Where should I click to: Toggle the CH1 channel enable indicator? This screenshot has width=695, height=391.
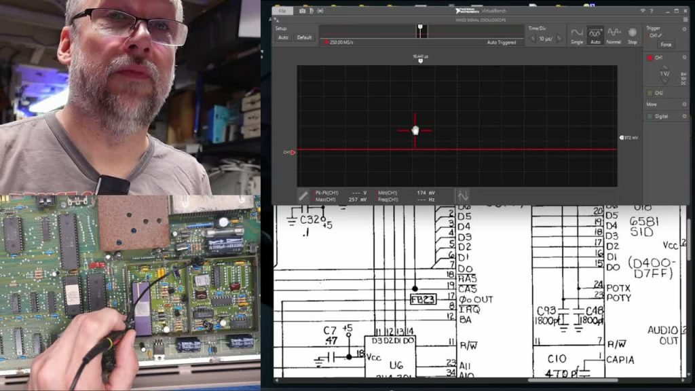(x=650, y=58)
